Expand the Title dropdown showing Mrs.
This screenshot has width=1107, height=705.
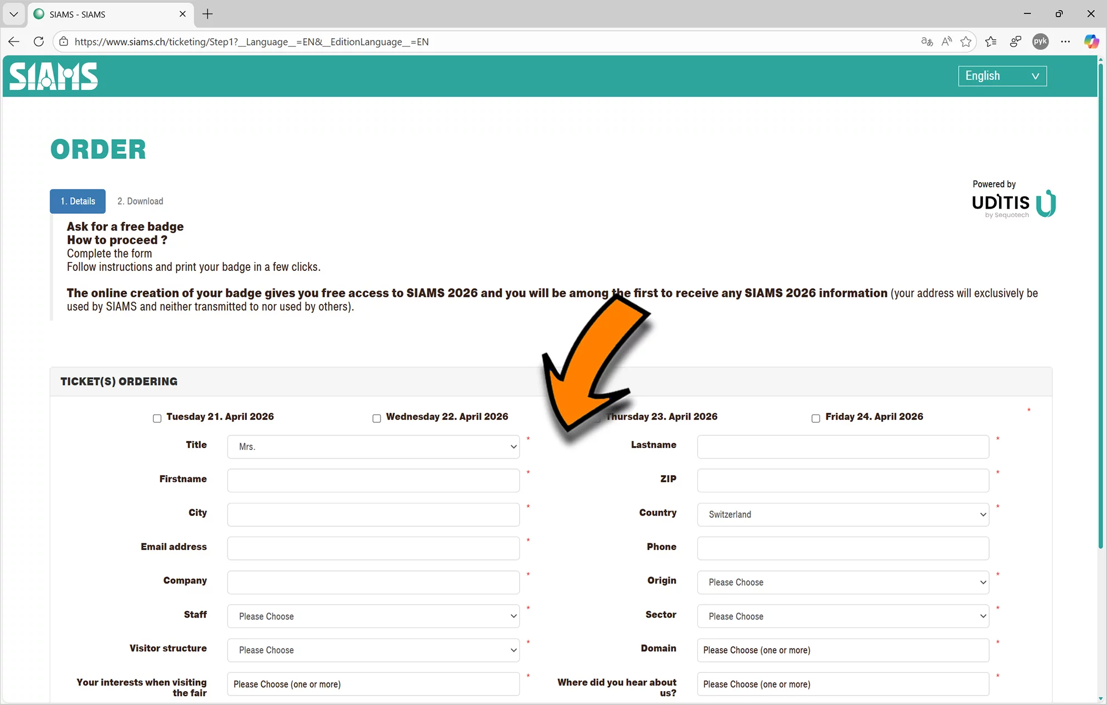pyautogui.click(x=373, y=446)
